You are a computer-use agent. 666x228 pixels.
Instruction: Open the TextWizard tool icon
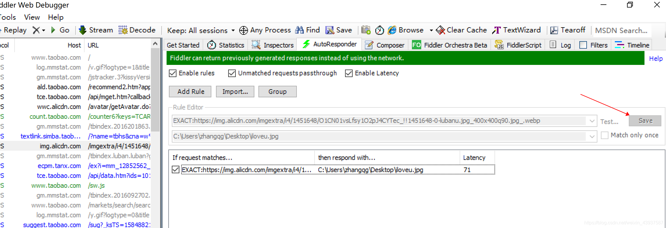coord(497,30)
